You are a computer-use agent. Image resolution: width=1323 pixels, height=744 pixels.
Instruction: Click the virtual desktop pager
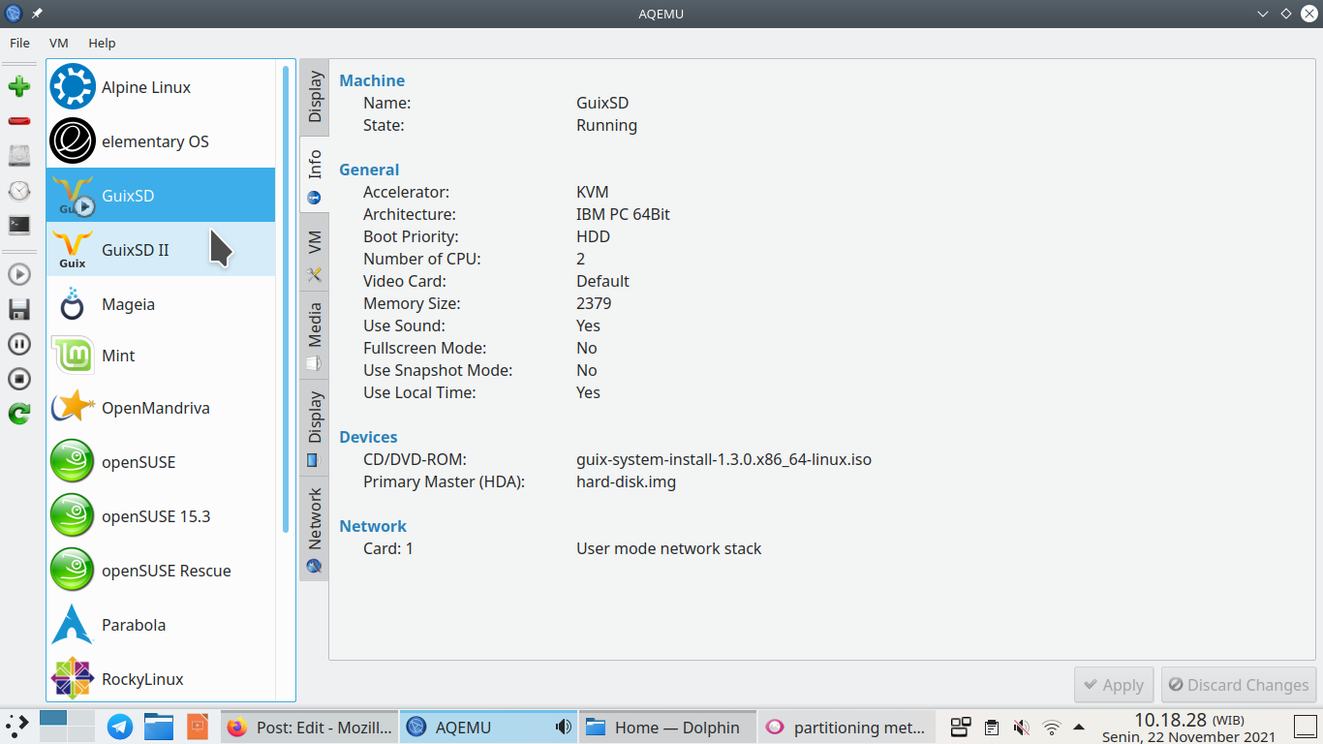click(x=67, y=726)
